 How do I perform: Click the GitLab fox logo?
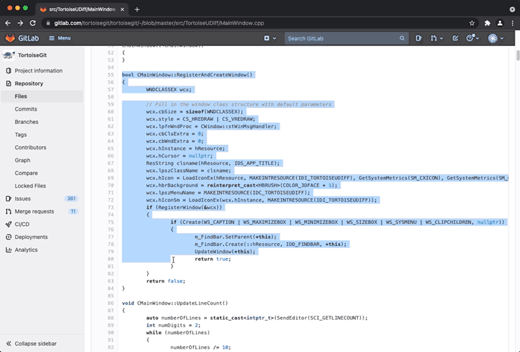[x=10, y=38]
